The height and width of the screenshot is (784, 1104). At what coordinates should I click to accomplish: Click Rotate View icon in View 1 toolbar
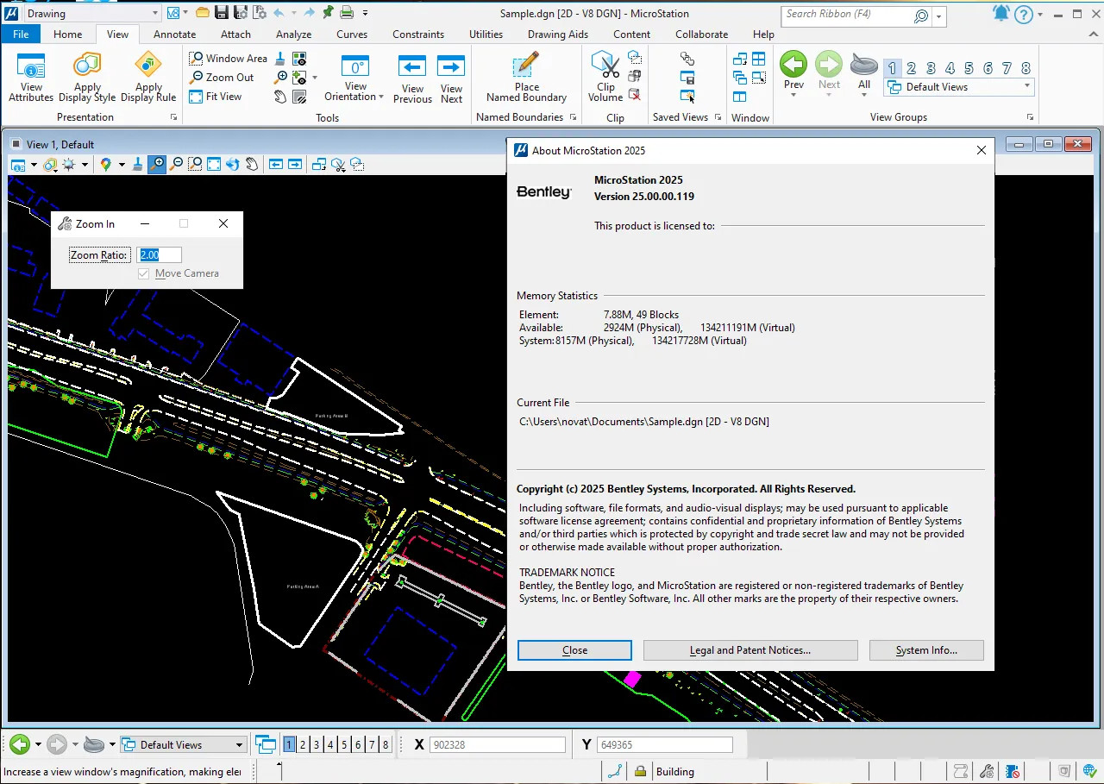coord(233,164)
